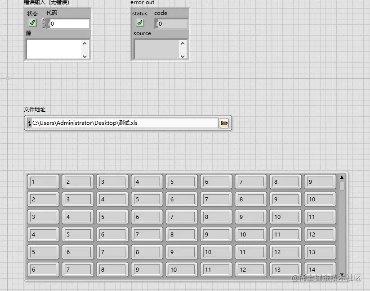
Task: Select cell 9 in the row starting with 5
Action: click(182, 252)
